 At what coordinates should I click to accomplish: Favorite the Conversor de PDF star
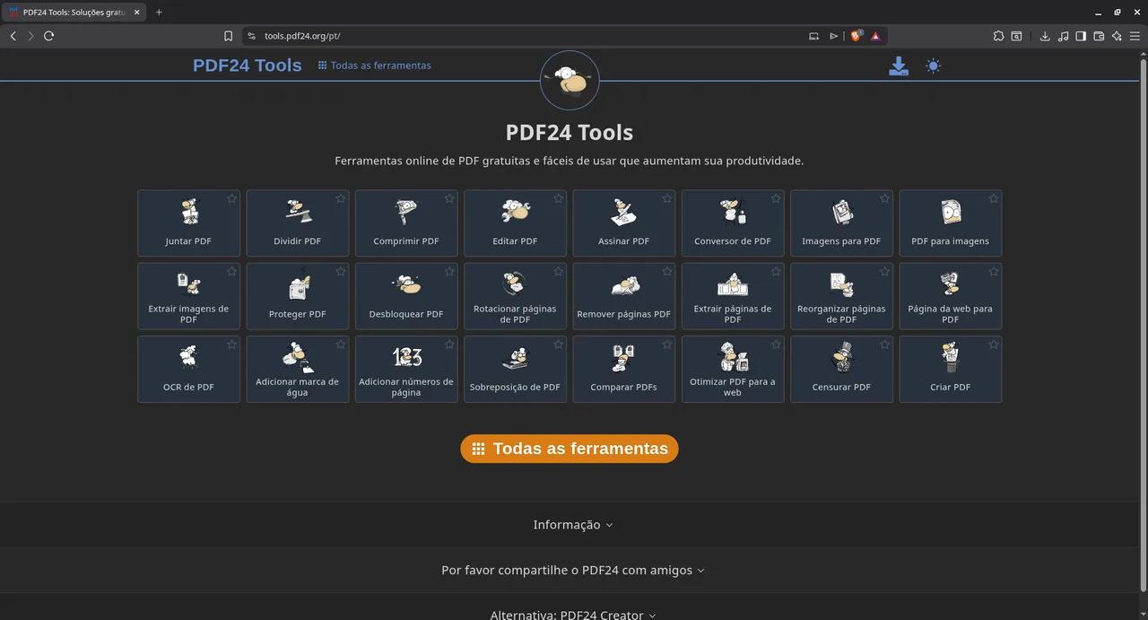pos(776,198)
